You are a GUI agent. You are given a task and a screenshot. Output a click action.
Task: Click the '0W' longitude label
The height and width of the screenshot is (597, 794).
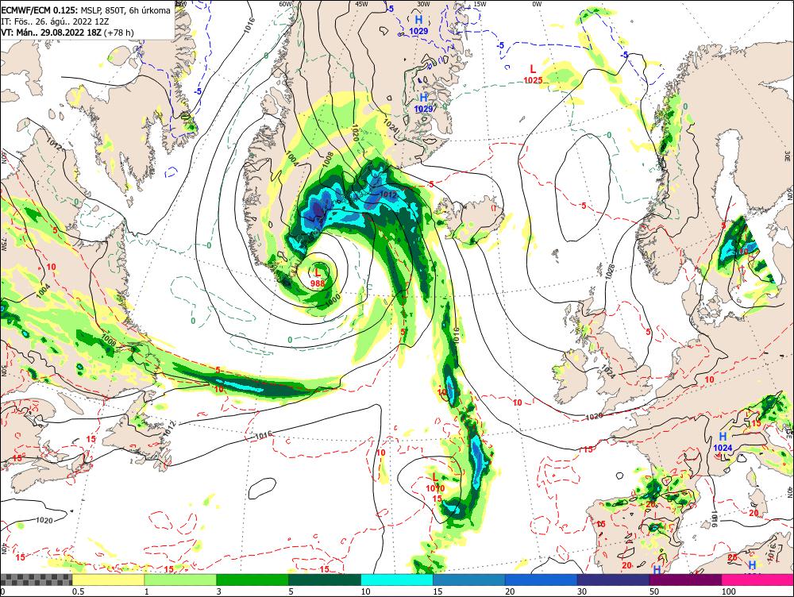[537, 4]
